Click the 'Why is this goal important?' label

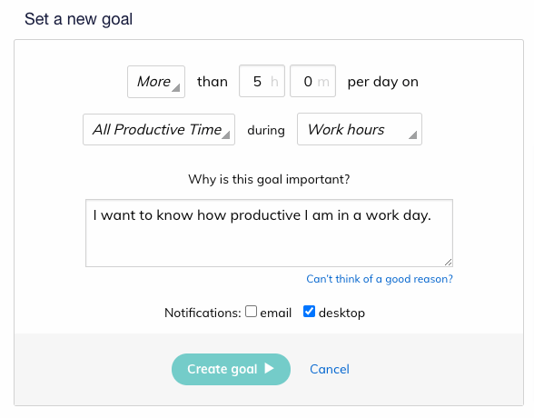[x=269, y=179]
